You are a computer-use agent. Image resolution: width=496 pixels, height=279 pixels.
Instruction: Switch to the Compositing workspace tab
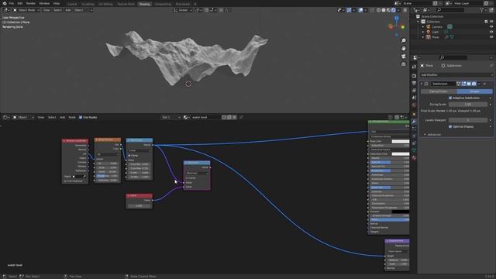coord(163,4)
